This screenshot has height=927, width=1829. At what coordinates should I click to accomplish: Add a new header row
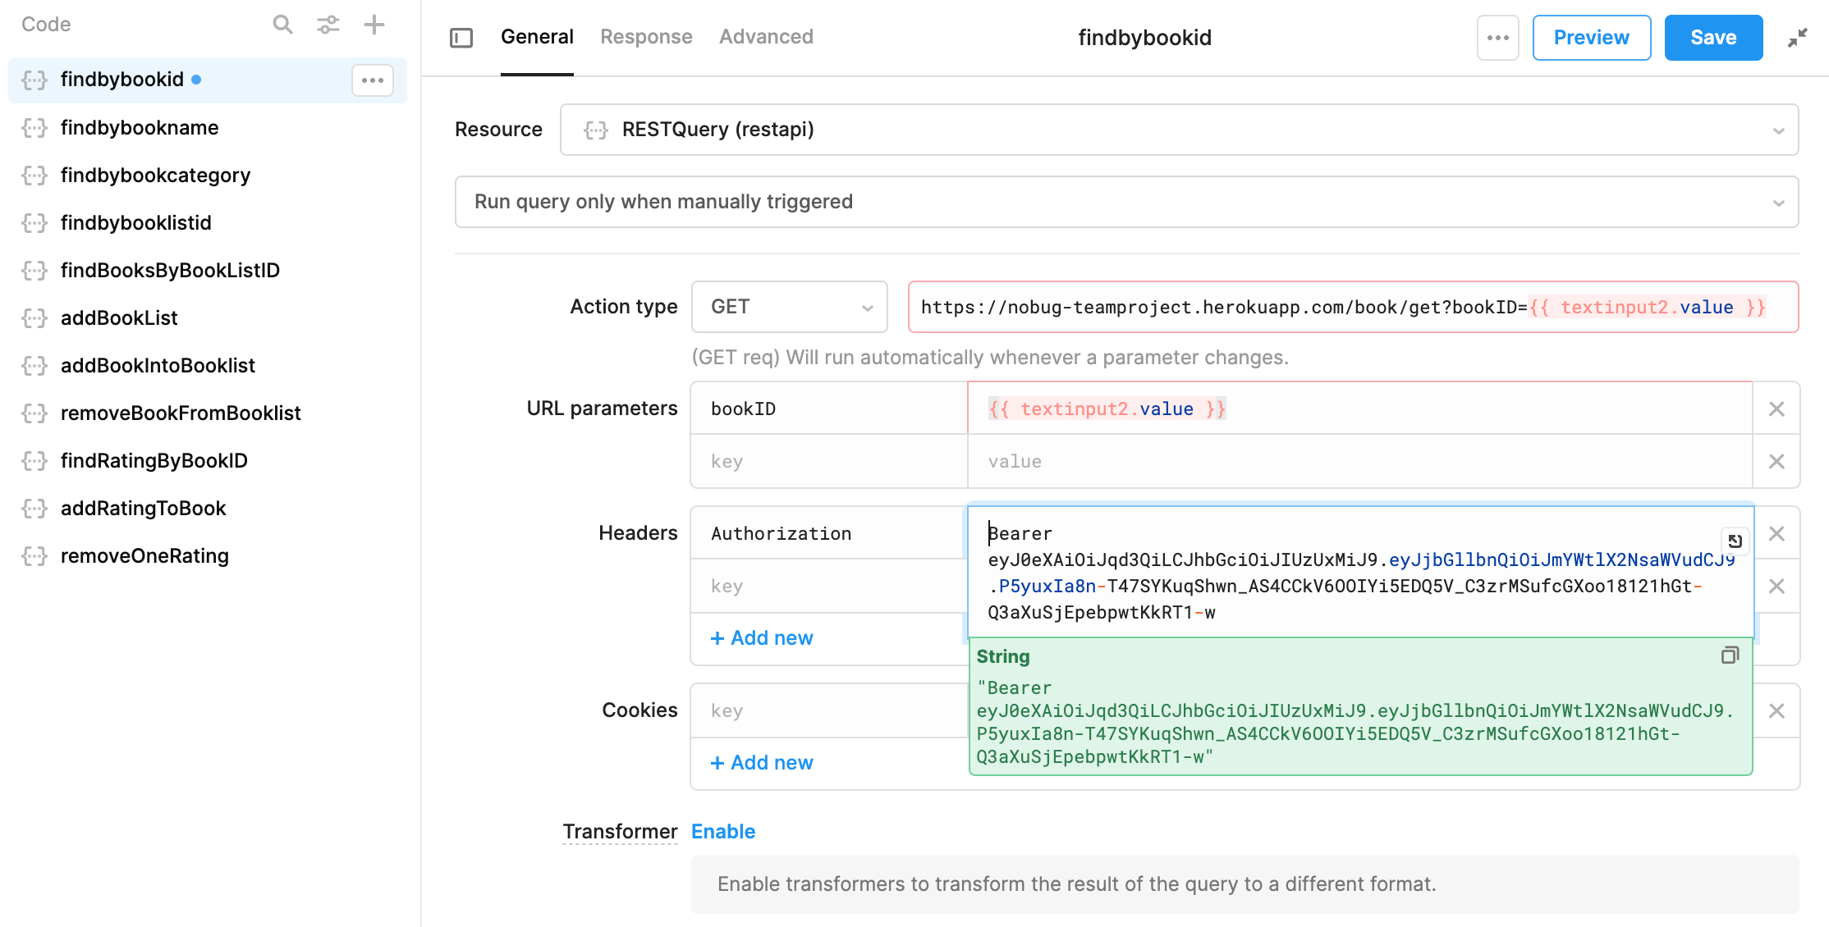tap(761, 637)
